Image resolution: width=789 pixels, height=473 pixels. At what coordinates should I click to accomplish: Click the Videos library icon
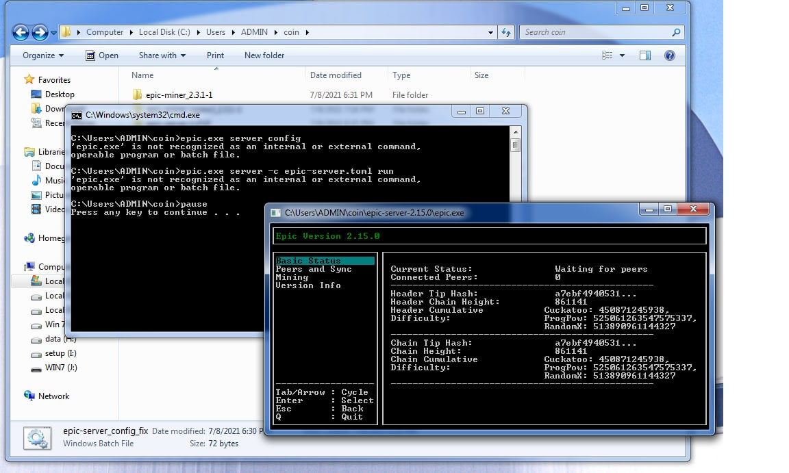(36, 209)
